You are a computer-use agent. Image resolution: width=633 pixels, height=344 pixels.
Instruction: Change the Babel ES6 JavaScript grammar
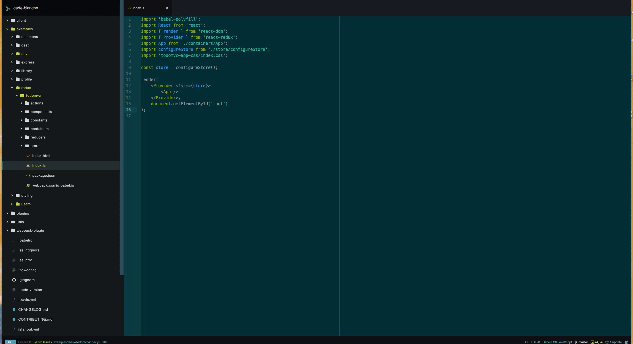pos(557,342)
